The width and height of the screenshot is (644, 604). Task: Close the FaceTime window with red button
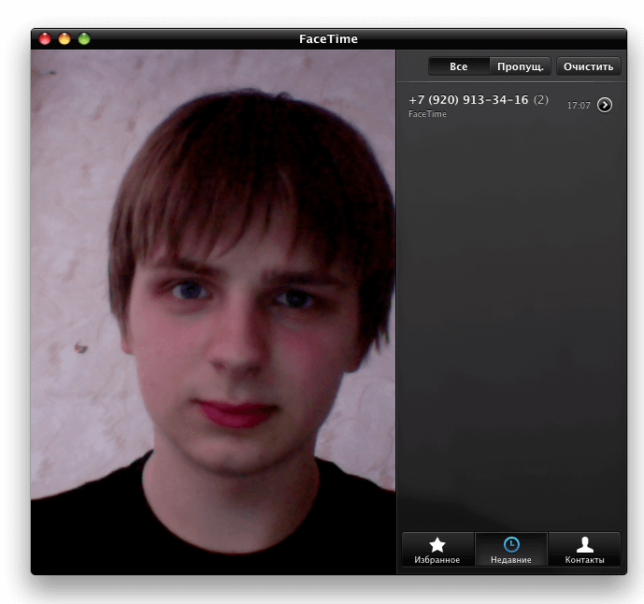(45, 38)
